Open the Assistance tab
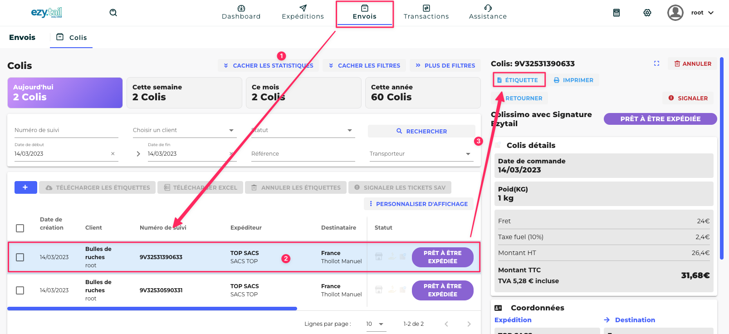The width and height of the screenshot is (729, 334). (x=488, y=13)
